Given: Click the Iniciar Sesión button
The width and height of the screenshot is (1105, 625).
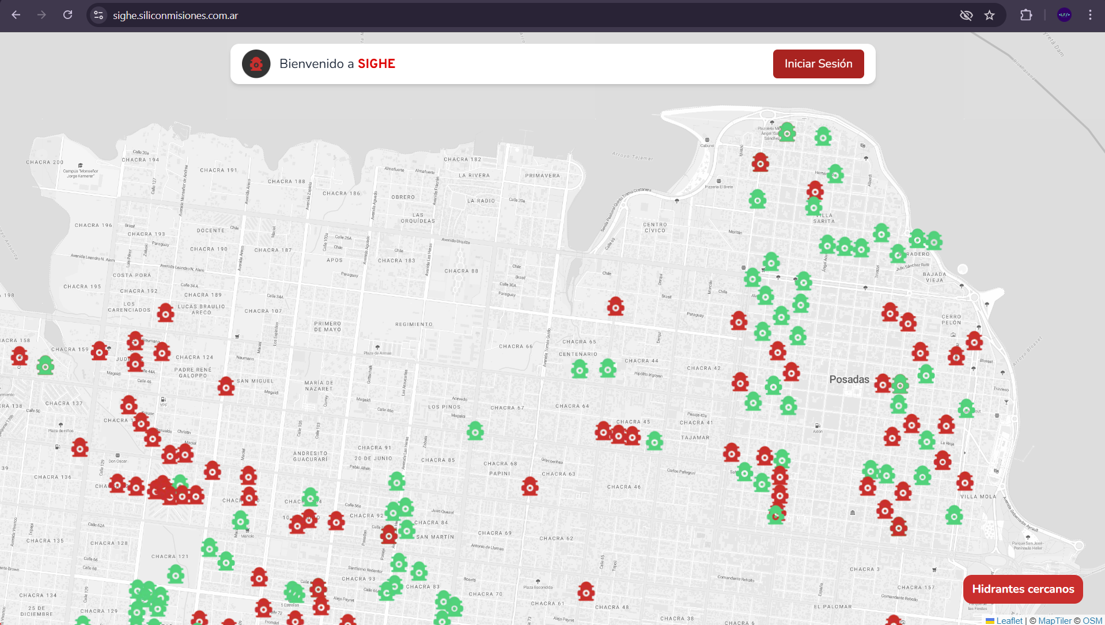Looking at the screenshot, I should [818, 64].
